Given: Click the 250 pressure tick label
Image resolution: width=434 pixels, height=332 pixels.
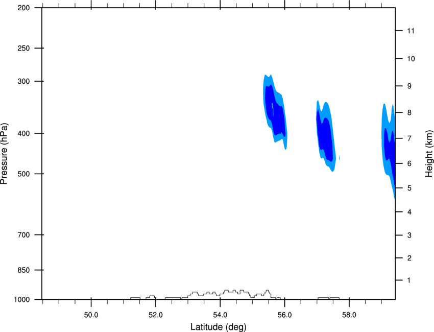Looking at the screenshot, I should click(x=23, y=48).
